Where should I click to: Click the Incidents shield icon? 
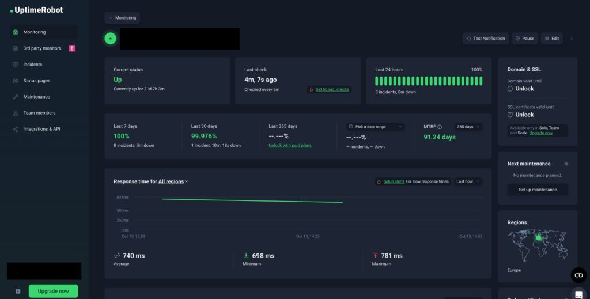[x=16, y=65]
